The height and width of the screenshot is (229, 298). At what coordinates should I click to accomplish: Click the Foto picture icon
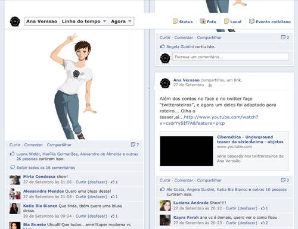203,21
